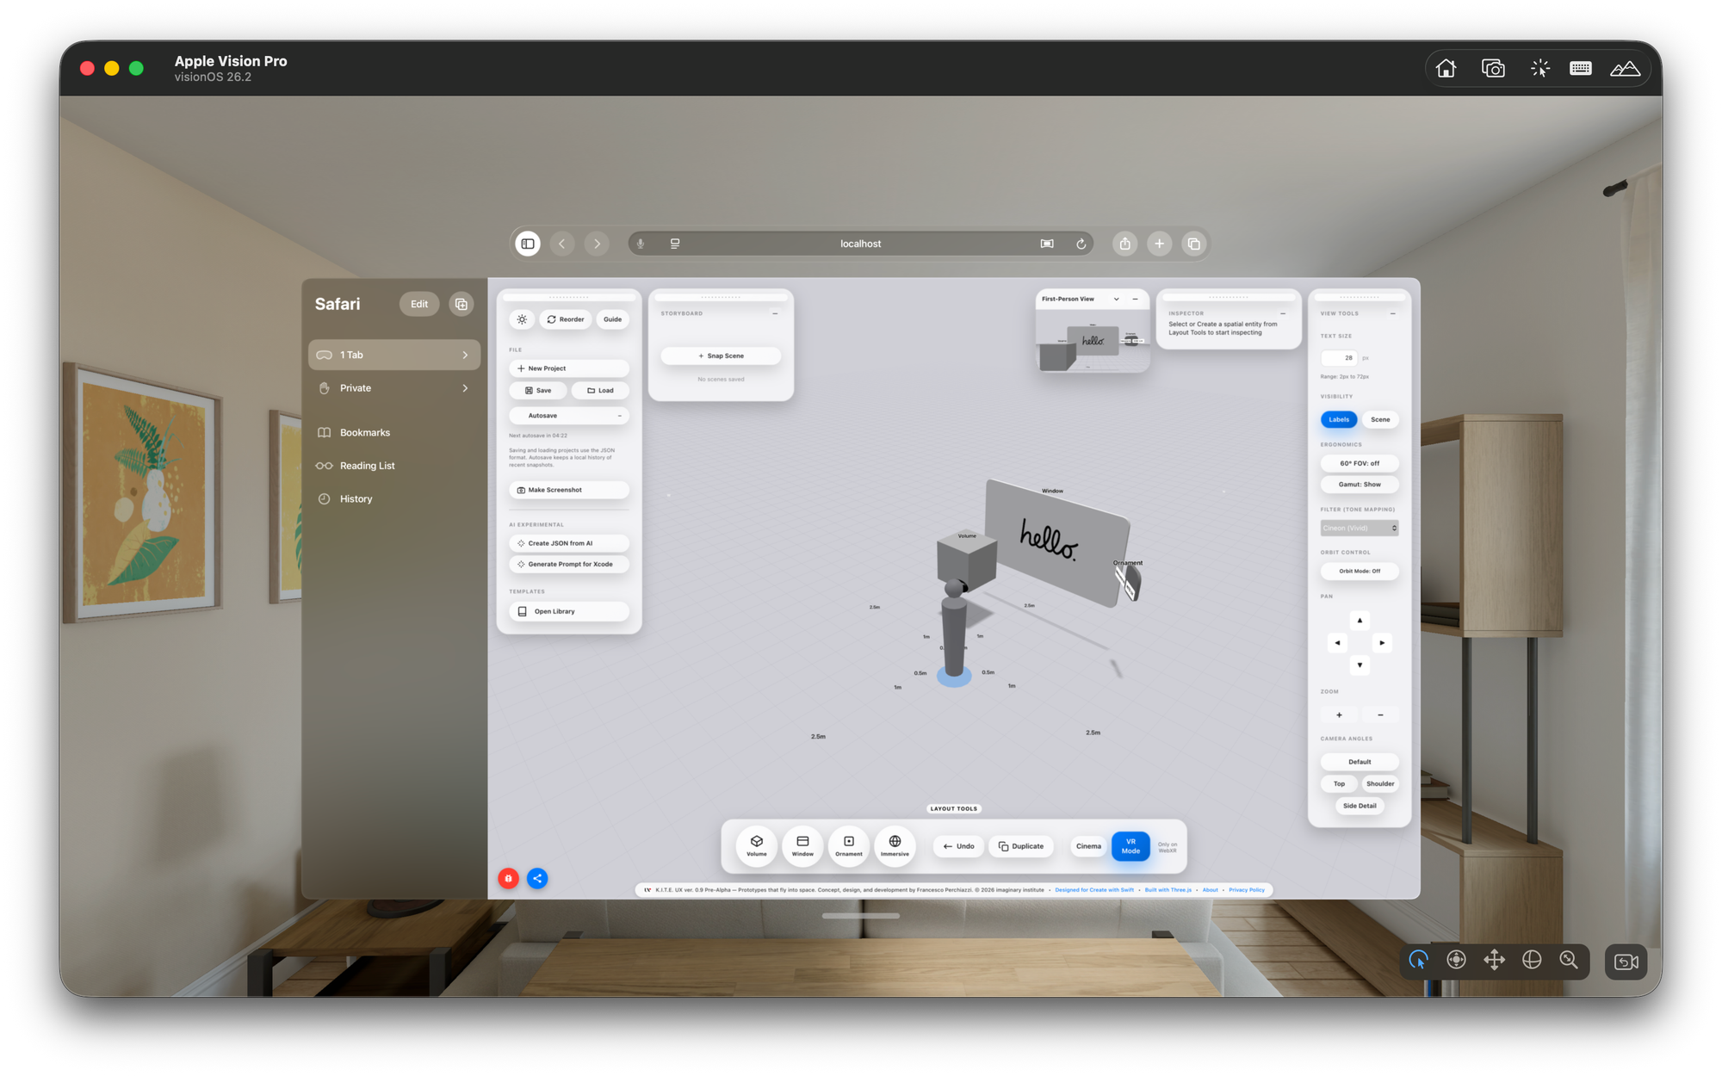Pan the view up arrow

coord(1360,621)
